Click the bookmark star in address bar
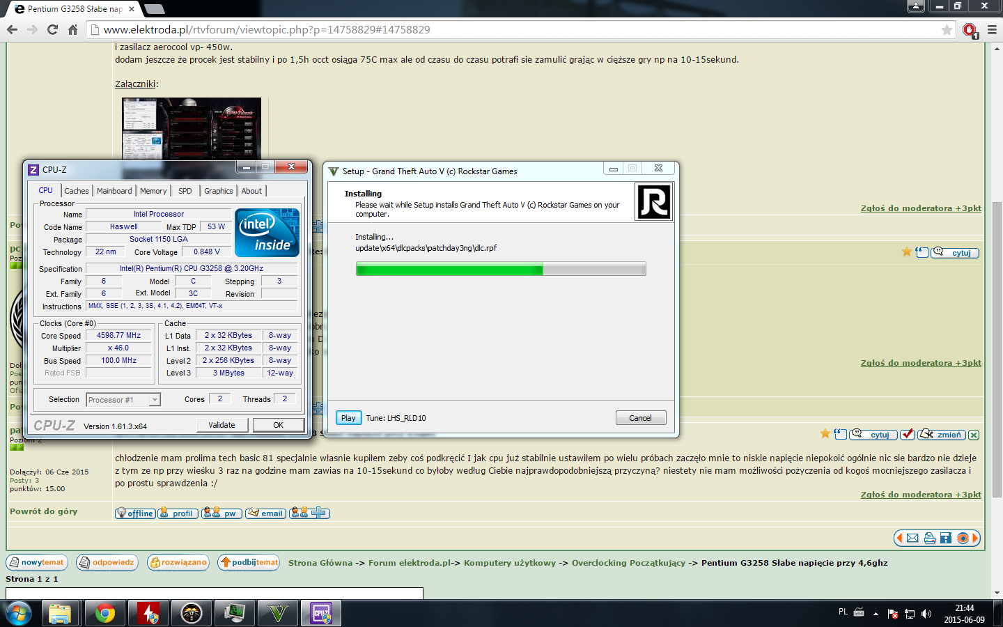1003x627 pixels. [947, 30]
